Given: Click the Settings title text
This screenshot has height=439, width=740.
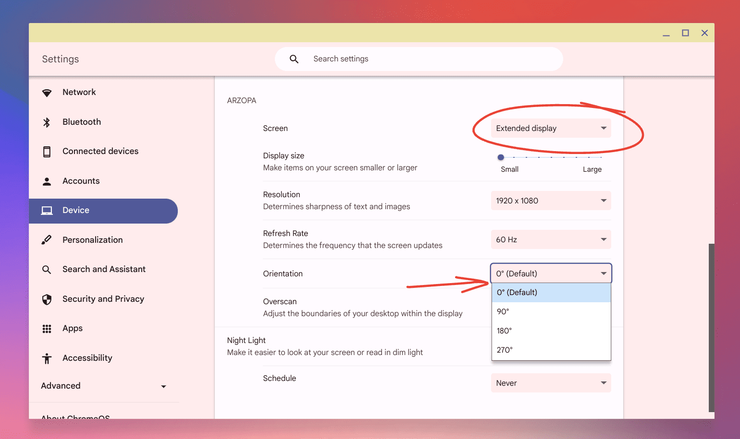Looking at the screenshot, I should coord(61,59).
